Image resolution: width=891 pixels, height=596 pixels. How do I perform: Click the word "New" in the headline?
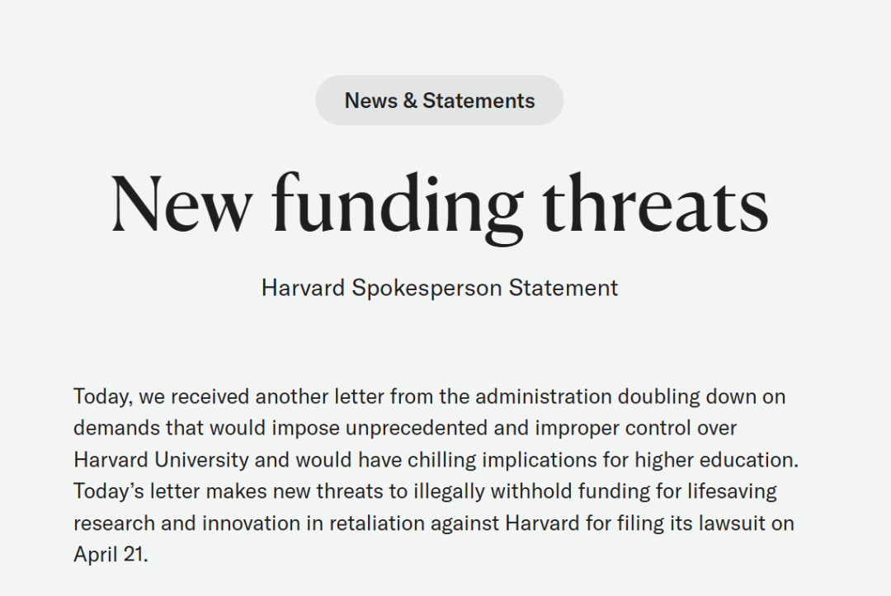click(x=181, y=203)
